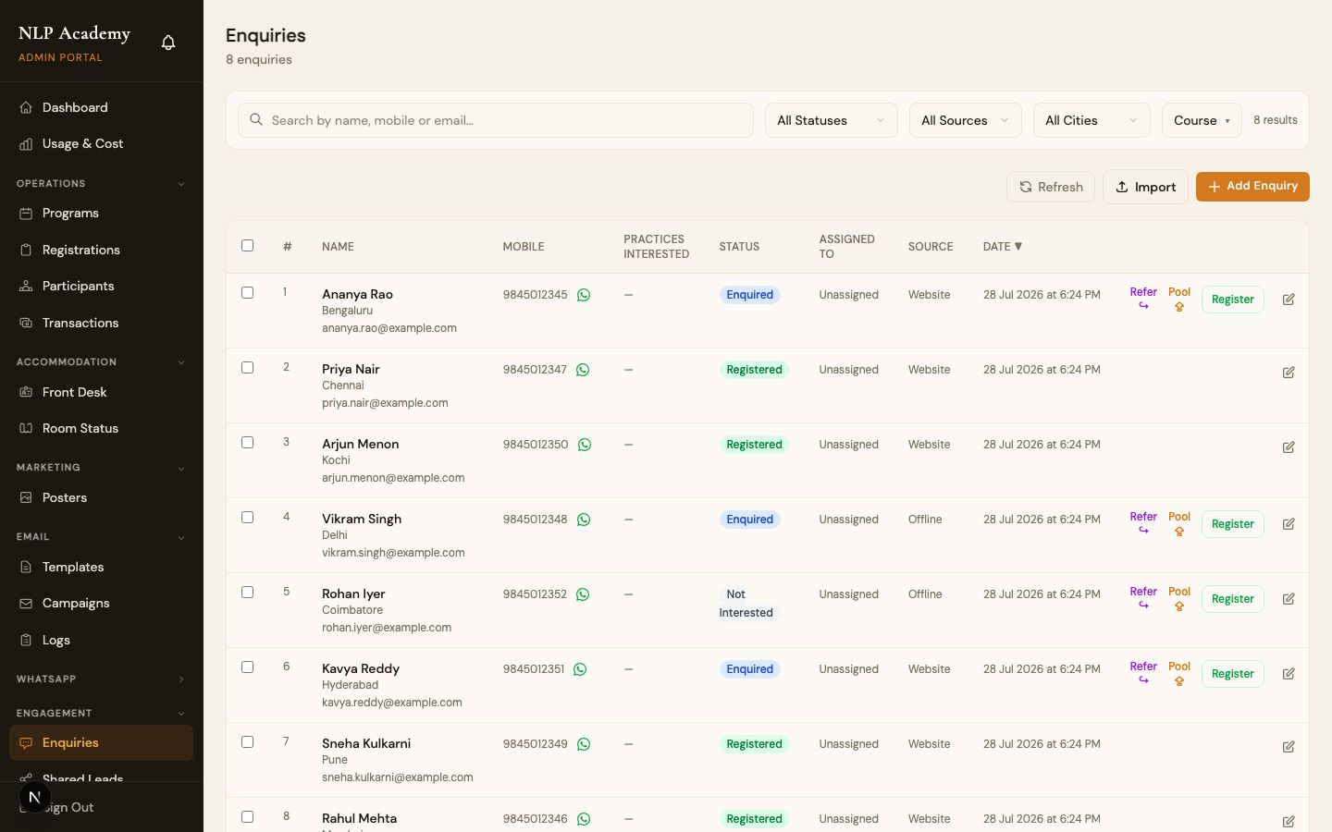Sort the table by Date column
This screenshot has height=832, width=1332.
click(1003, 247)
